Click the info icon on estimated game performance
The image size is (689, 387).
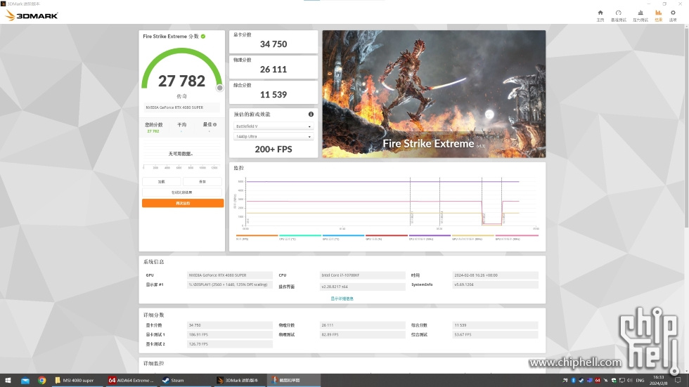pos(311,114)
